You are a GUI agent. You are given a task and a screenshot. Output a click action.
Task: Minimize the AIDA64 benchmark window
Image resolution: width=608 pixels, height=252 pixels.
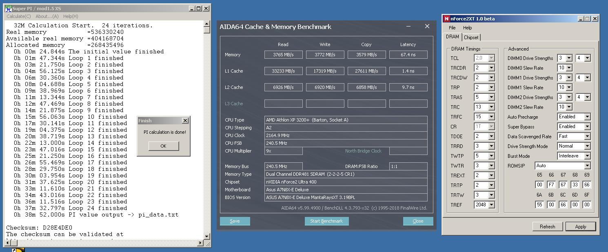point(408,27)
